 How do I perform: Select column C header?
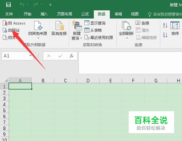(66, 80)
